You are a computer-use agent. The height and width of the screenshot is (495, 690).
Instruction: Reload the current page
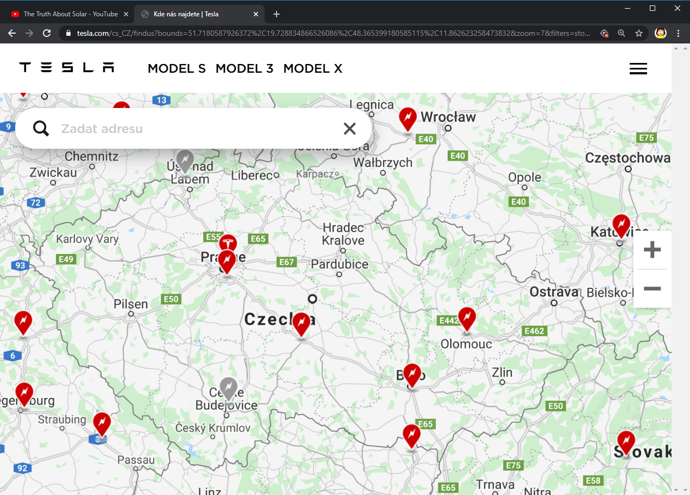pyautogui.click(x=47, y=33)
